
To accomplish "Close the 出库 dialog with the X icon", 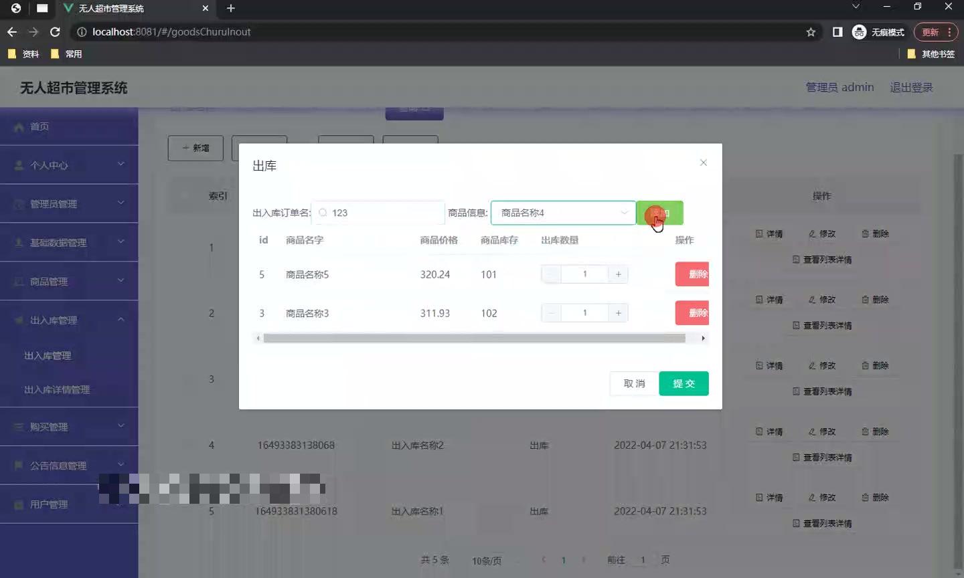I will click(x=703, y=163).
